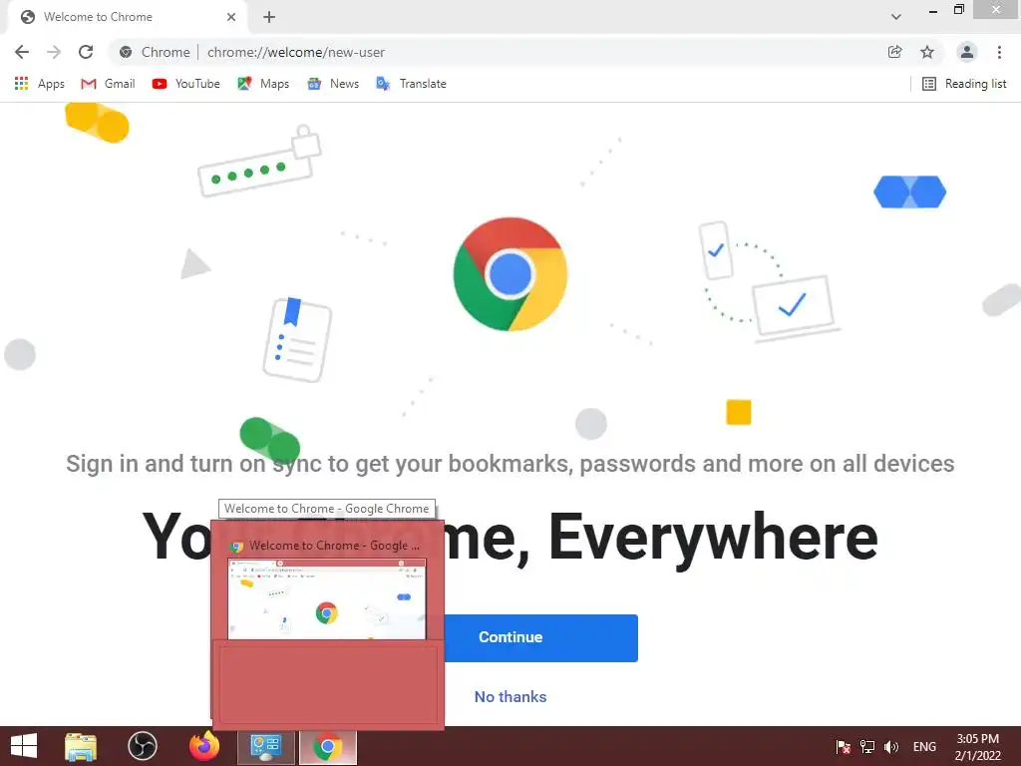Open the share this page icon

point(894,52)
